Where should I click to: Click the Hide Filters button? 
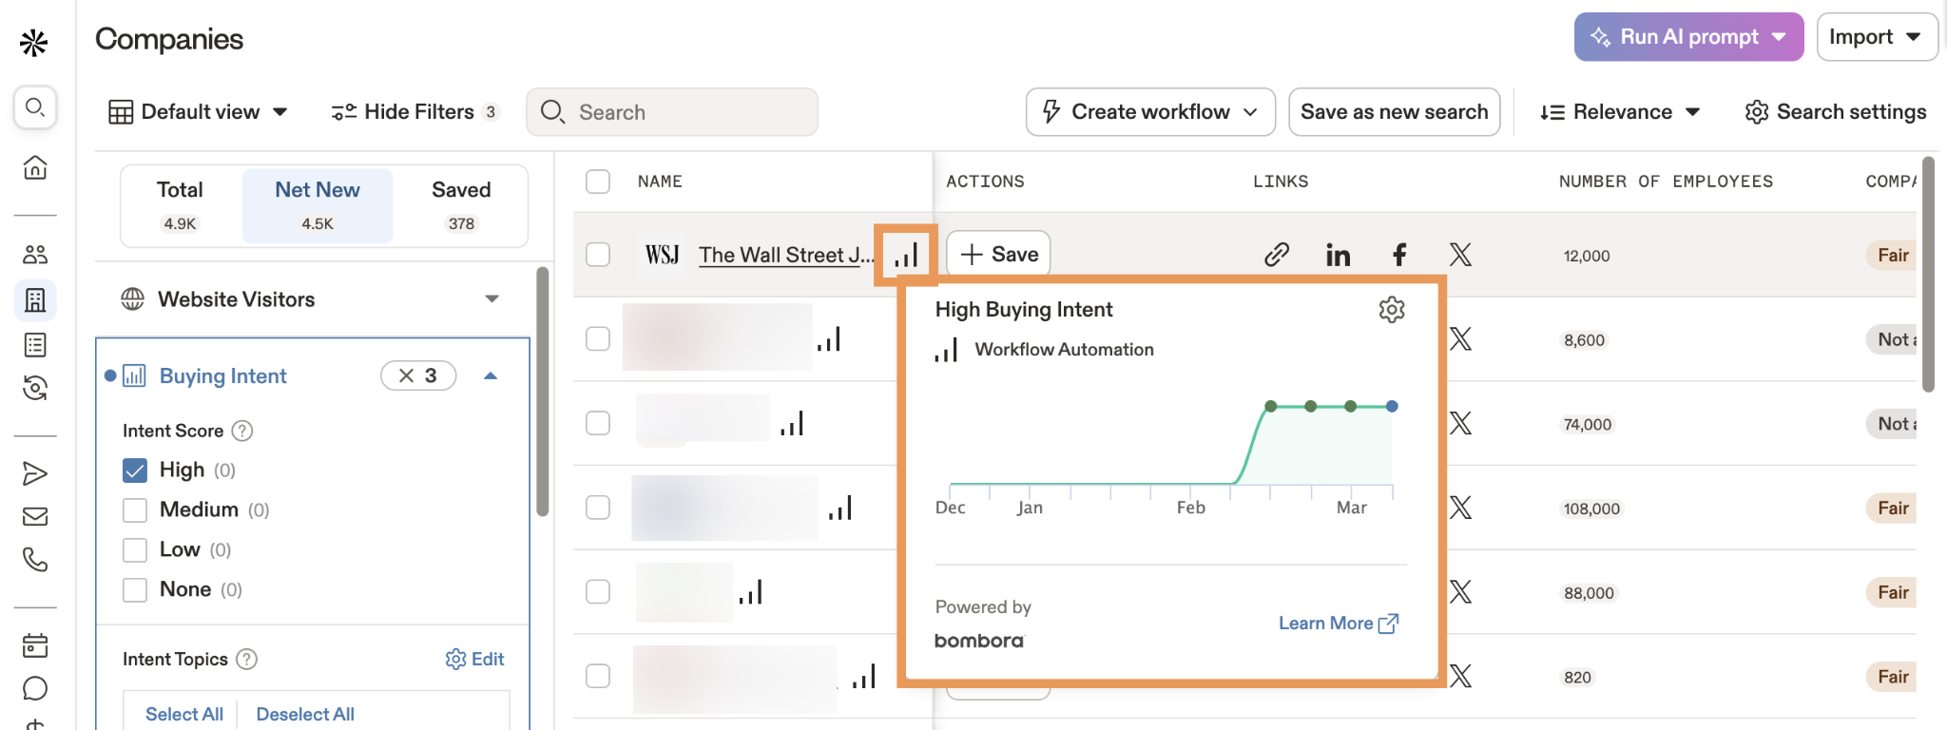click(x=414, y=112)
